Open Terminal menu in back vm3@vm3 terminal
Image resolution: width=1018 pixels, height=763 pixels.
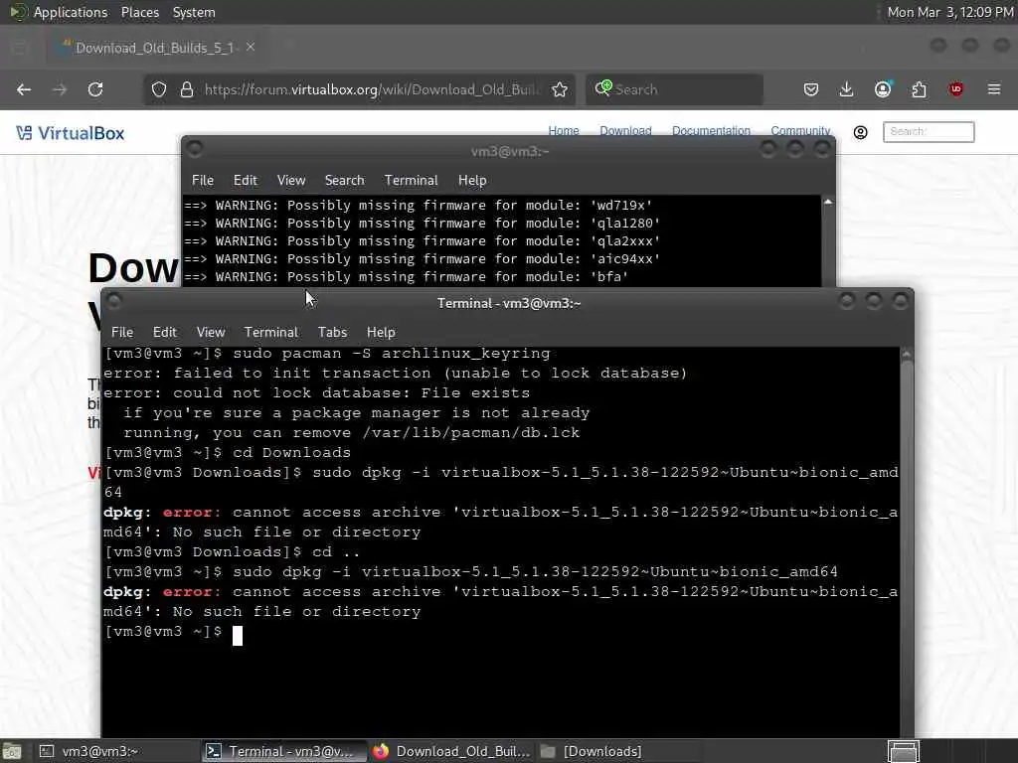[x=411, y=181]
